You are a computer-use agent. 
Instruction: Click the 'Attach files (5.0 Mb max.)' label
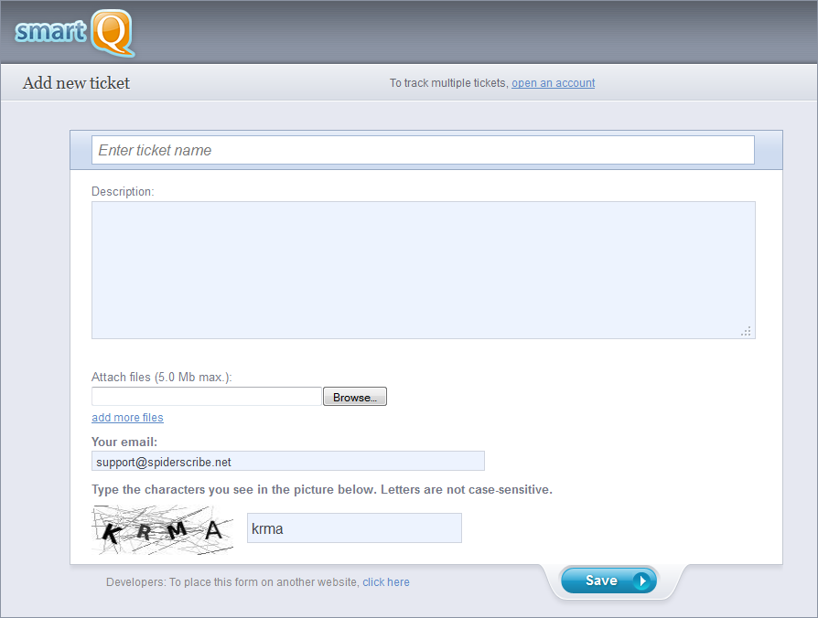[x=162, y=377]
